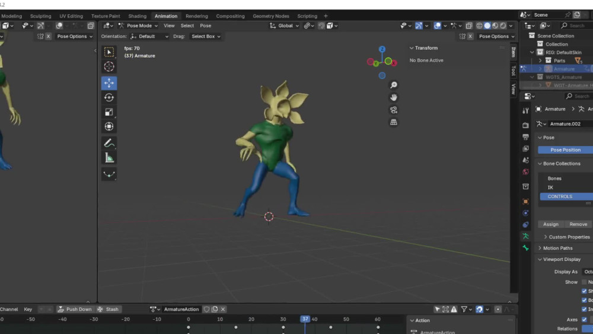This screenshot has width=593, height=334.
Task: Open the Bone properties tab icon
Action: [x=525, y=248]
